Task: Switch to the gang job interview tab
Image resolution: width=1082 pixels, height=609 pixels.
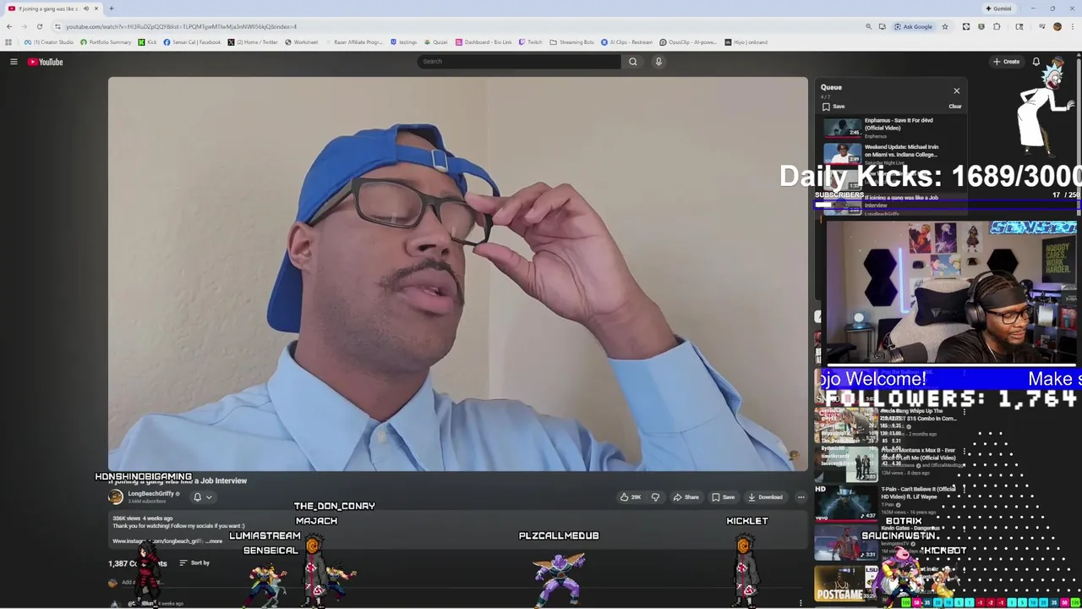Action: [51, 8]
